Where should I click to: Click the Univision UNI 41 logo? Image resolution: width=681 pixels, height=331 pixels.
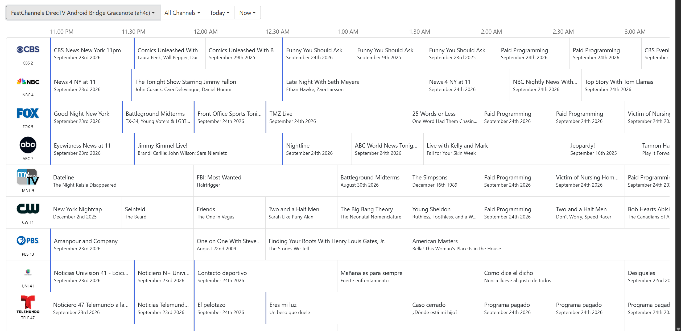pos(28,272)
